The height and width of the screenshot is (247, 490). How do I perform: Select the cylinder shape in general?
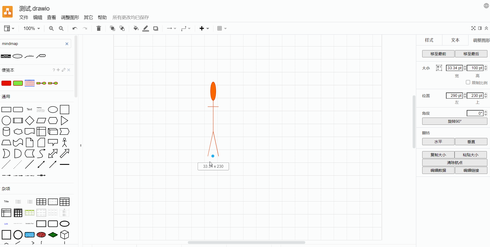click(6, 132)
